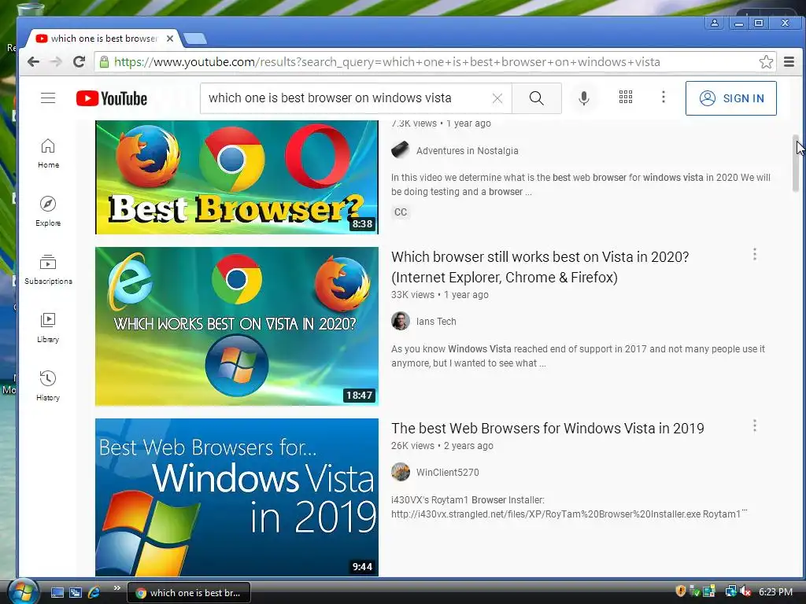
Task: Click the magnifier search button
Action: 536,98
